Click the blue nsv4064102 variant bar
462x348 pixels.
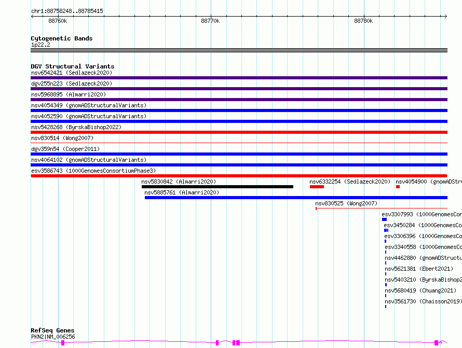239,165
